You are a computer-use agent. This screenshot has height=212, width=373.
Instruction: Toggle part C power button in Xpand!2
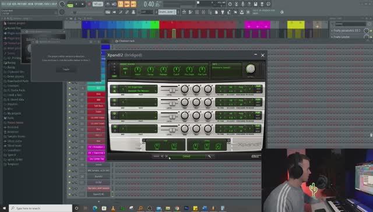point(115,113)
